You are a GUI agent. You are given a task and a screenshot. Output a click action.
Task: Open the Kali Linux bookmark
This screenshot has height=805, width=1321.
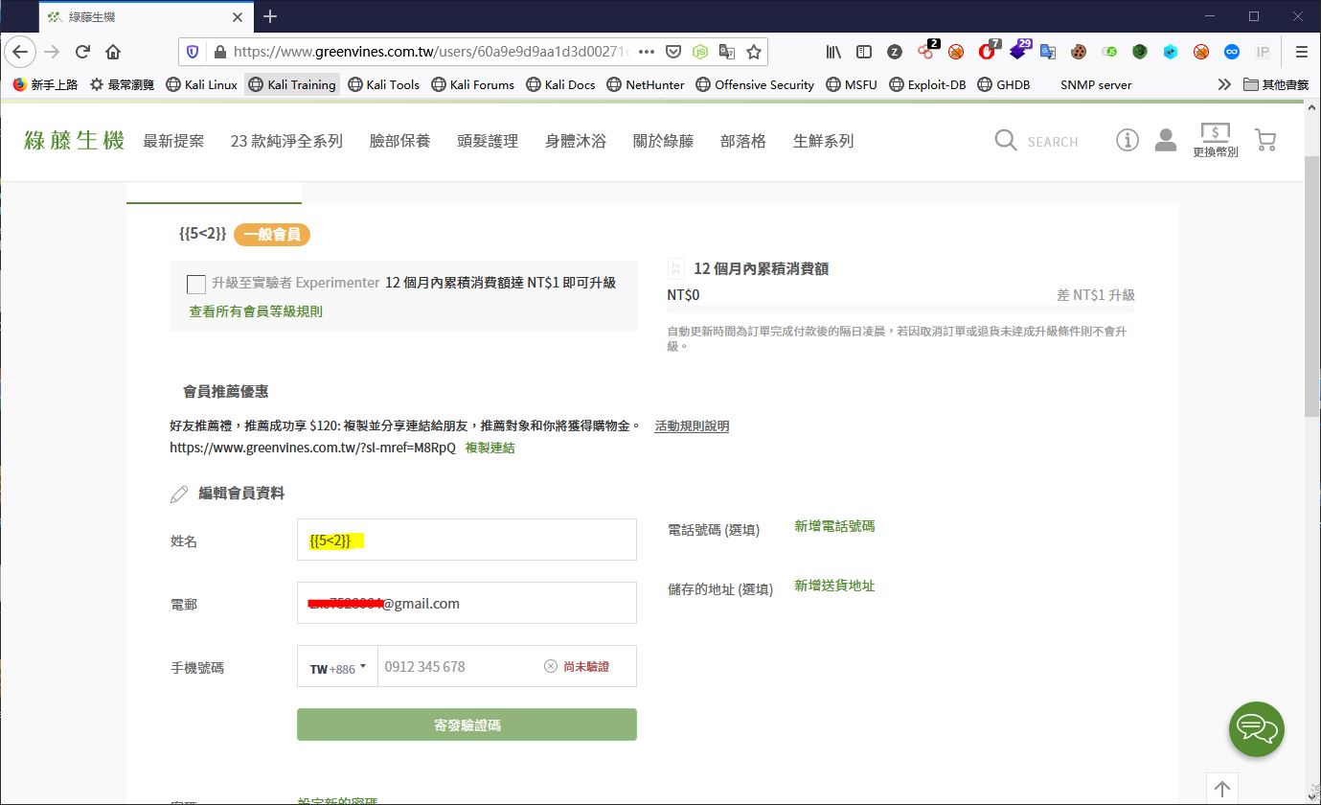[x=201, y=84]
